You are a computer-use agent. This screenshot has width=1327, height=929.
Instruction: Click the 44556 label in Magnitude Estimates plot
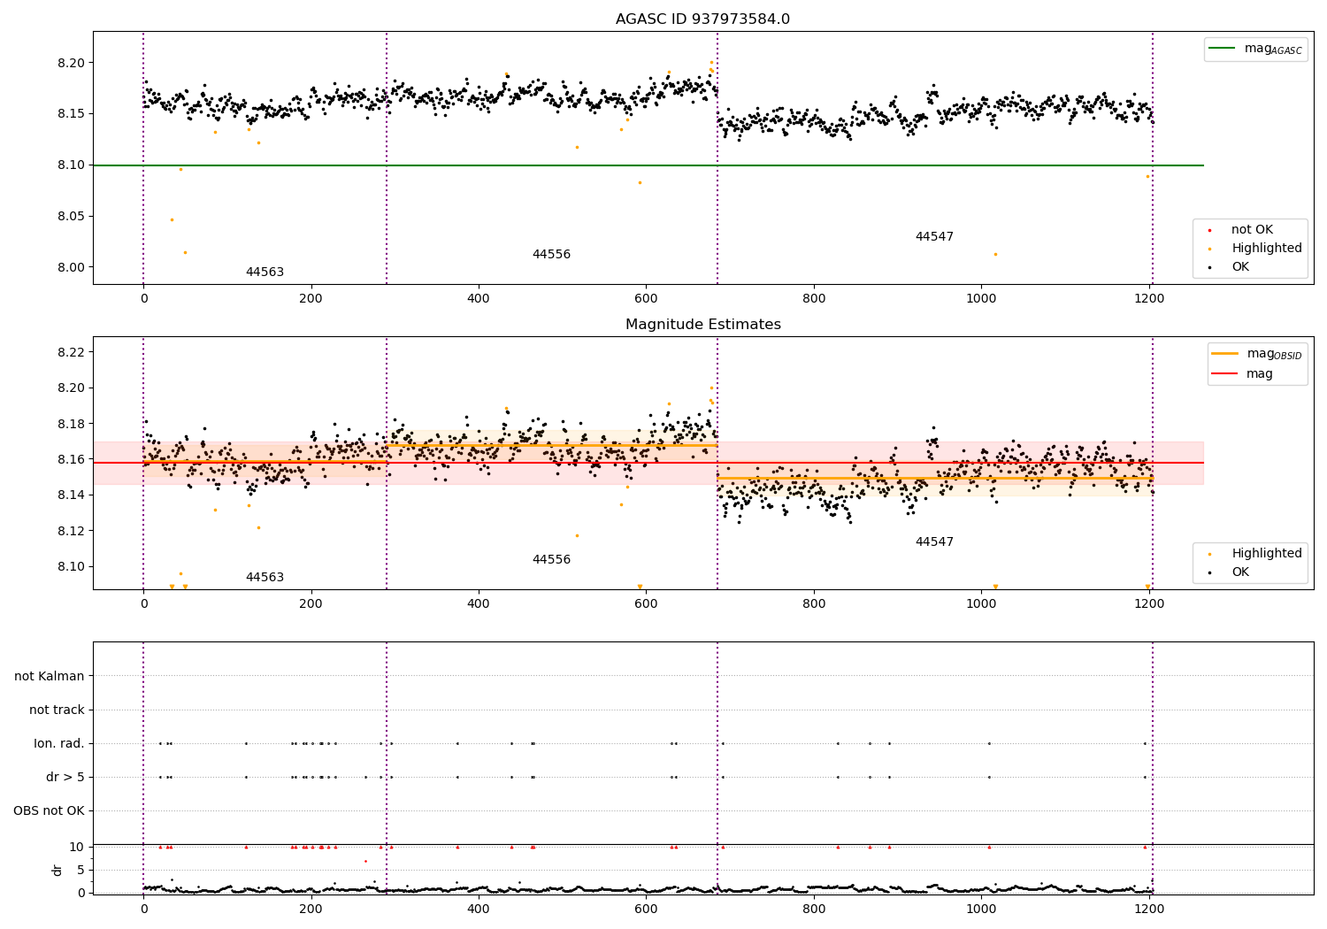pyautogui.click(x=551, y=560)
